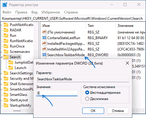Select the RunOnce folder icon
This screenshot has height=118, width=146.
(x=6, y=46)
